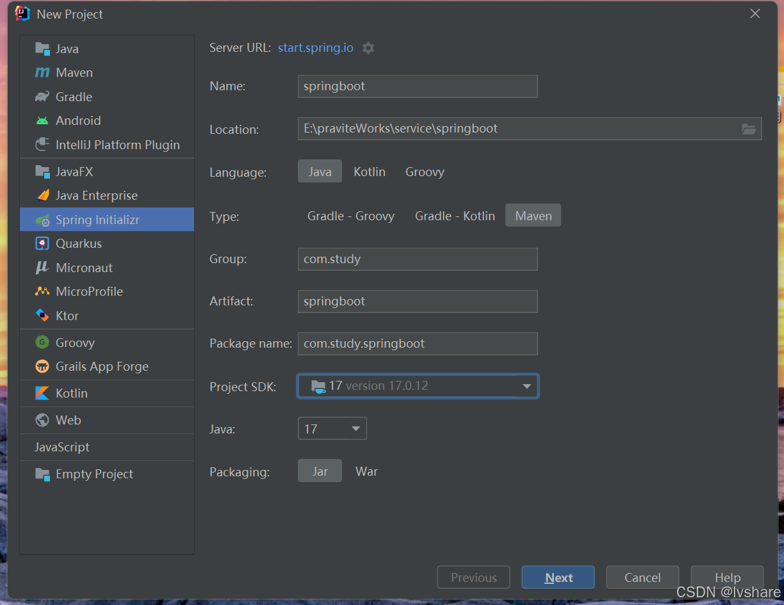Image resolution: width=784 pixels, height=605 pixels.
Task: Click the Artifact input field
Action: [418, 302]
